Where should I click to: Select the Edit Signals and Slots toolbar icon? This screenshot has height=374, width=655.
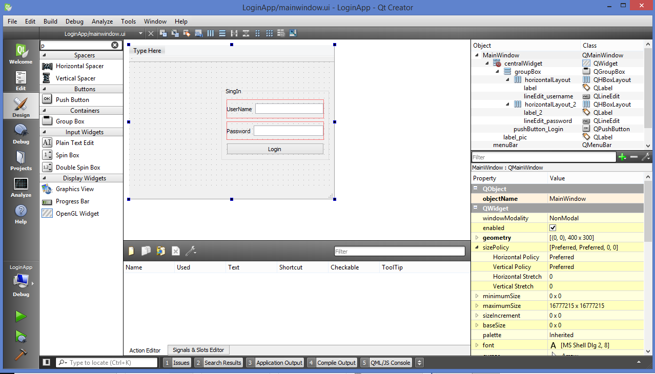(x=174, y=33)
